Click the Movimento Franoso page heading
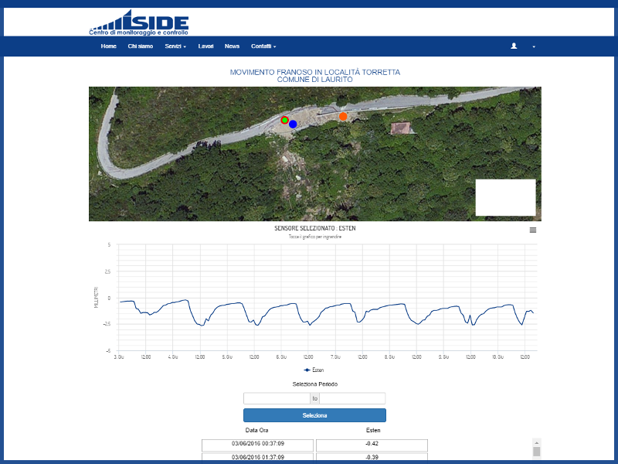This screenshot has height=464, width=618. click(315, 76)
